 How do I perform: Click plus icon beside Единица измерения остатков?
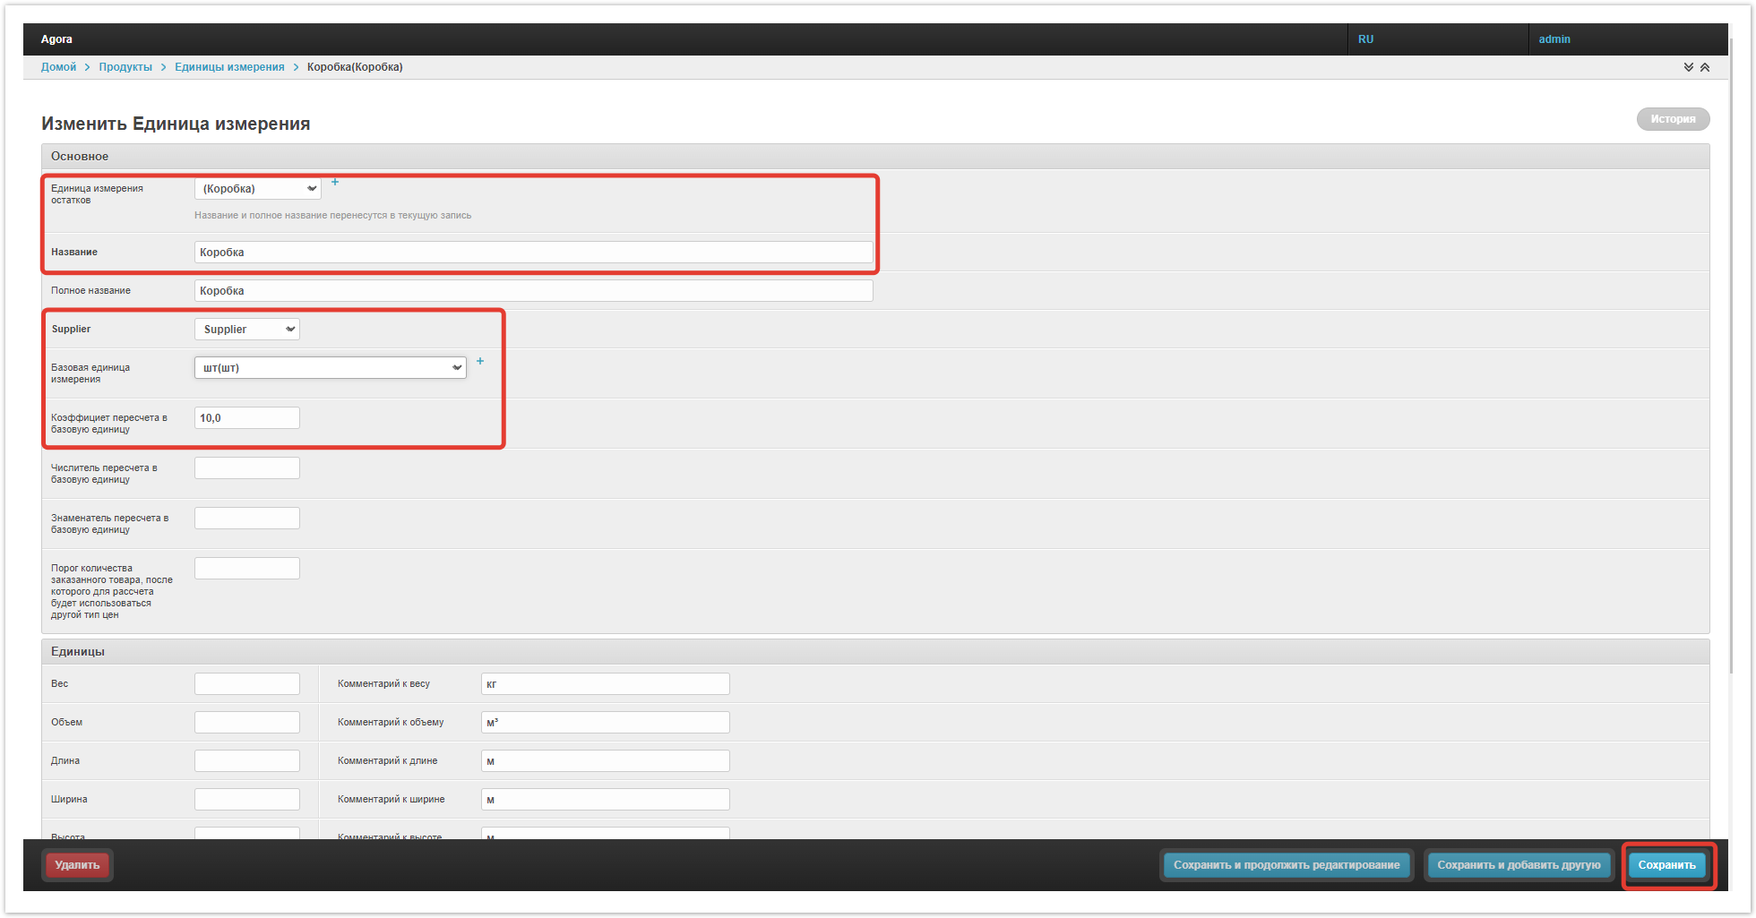point(335,182)
